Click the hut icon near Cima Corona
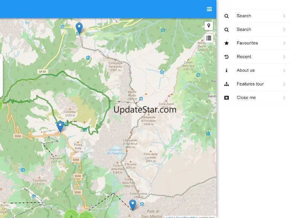 tap(142, 204)
